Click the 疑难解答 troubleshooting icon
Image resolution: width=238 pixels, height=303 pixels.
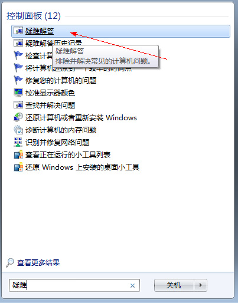(x=18, y=31)
